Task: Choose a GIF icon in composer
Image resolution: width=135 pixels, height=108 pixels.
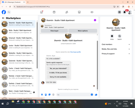Action: [x=53, y=94]
